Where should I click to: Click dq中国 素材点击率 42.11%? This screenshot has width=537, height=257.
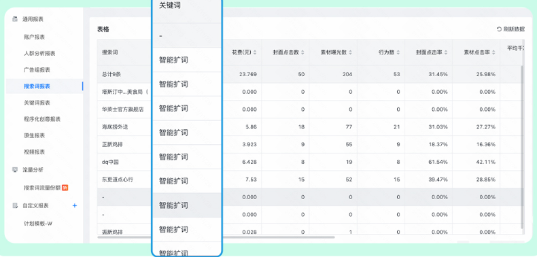[487, 162]
